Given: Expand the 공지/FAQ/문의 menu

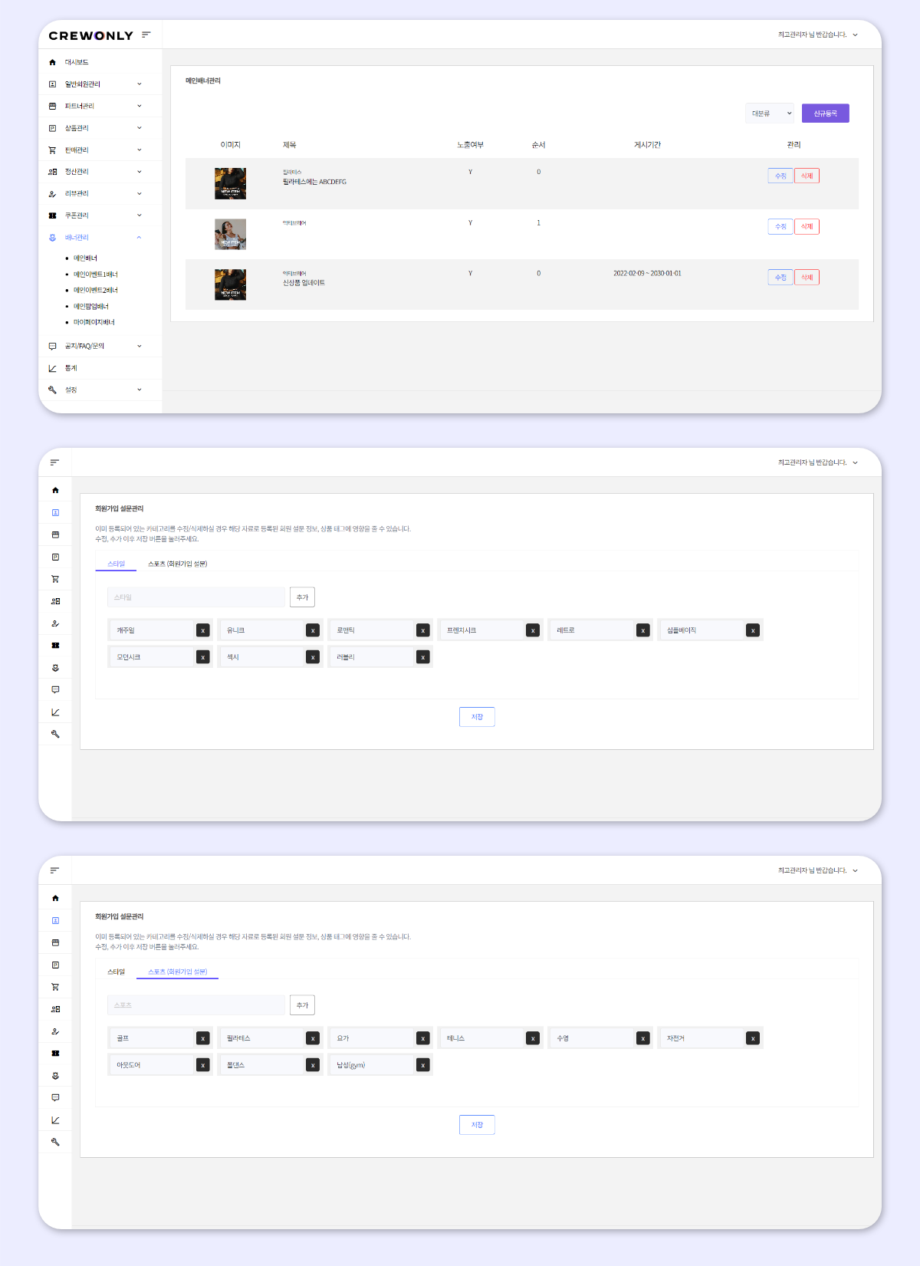Looking at the screenshot, I should click(x=139, y=346).
